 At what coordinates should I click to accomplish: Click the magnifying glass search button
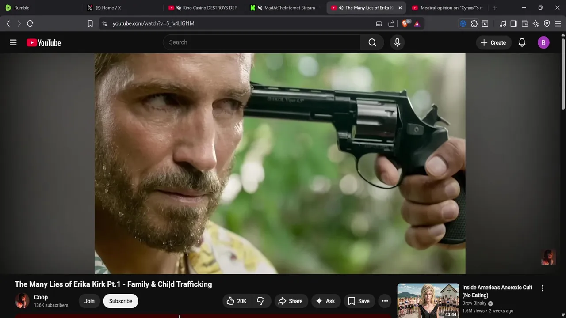pos(372,42)
